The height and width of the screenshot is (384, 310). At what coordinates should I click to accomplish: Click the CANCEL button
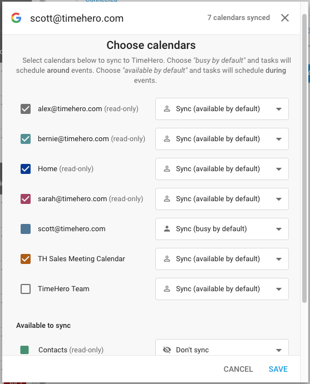coord(238,369)
